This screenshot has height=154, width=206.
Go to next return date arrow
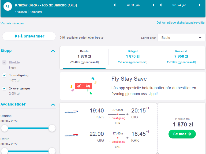(x=200, y=5)
